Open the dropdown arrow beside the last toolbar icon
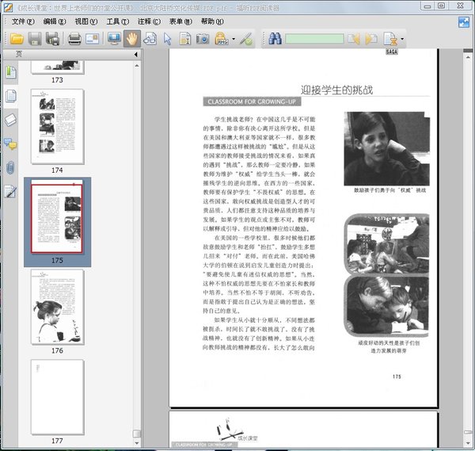 coord(402,39)
